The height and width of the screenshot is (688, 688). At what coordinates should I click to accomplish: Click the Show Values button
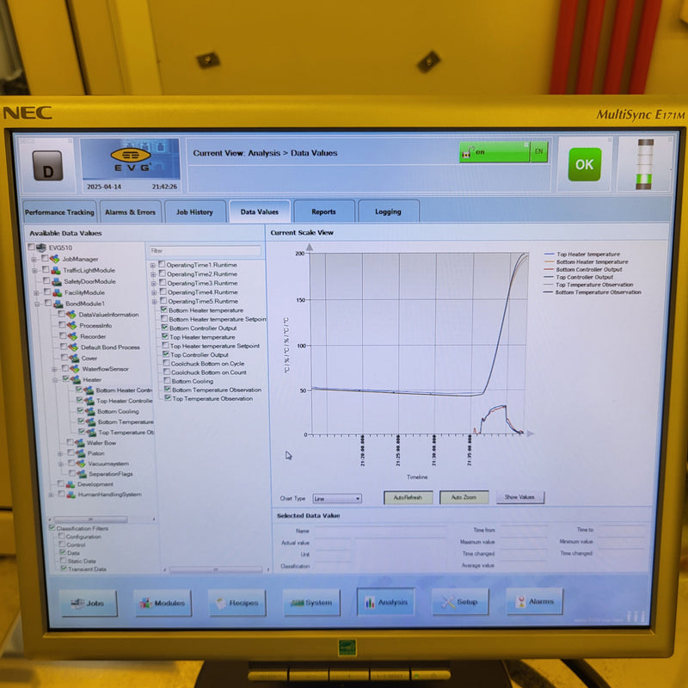pos(519,497)
